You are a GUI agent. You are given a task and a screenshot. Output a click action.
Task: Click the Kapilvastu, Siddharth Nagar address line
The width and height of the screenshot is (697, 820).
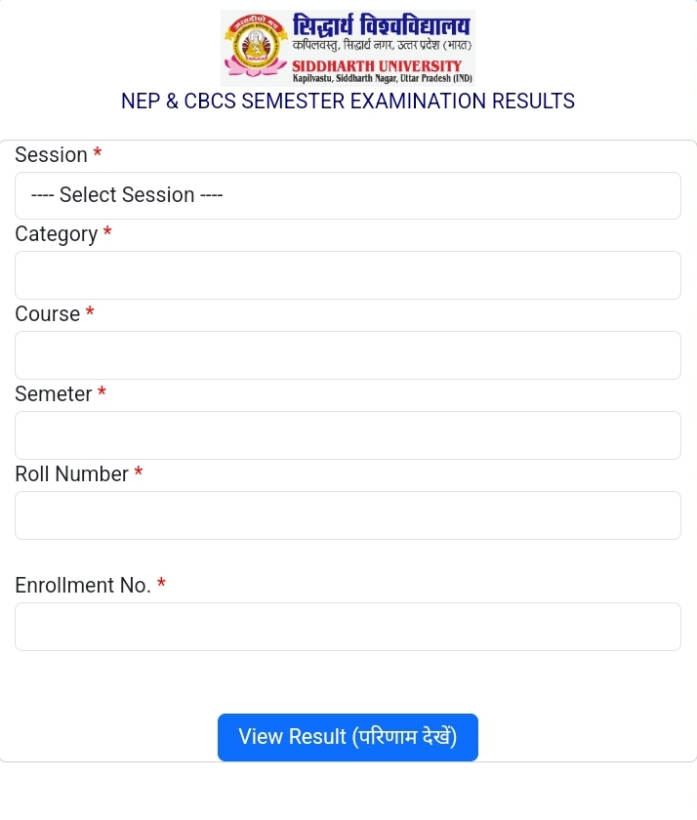382,77
